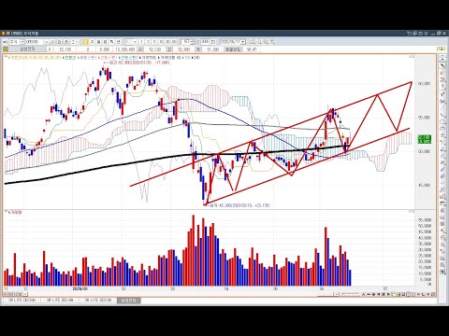
Task: Select the 30 minute interval button
Action: tap(167, 42)
